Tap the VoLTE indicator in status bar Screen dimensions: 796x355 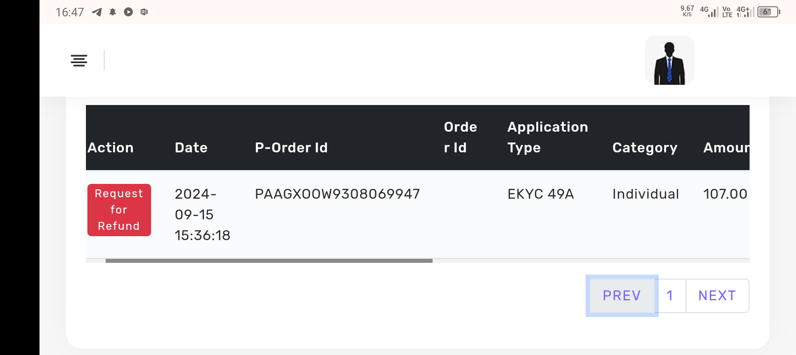727,12
